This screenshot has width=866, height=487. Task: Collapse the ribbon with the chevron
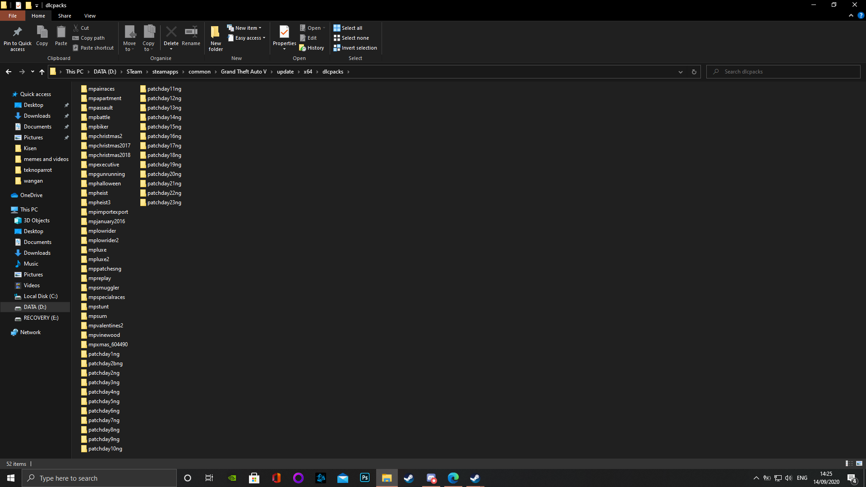tap(851, 15)
